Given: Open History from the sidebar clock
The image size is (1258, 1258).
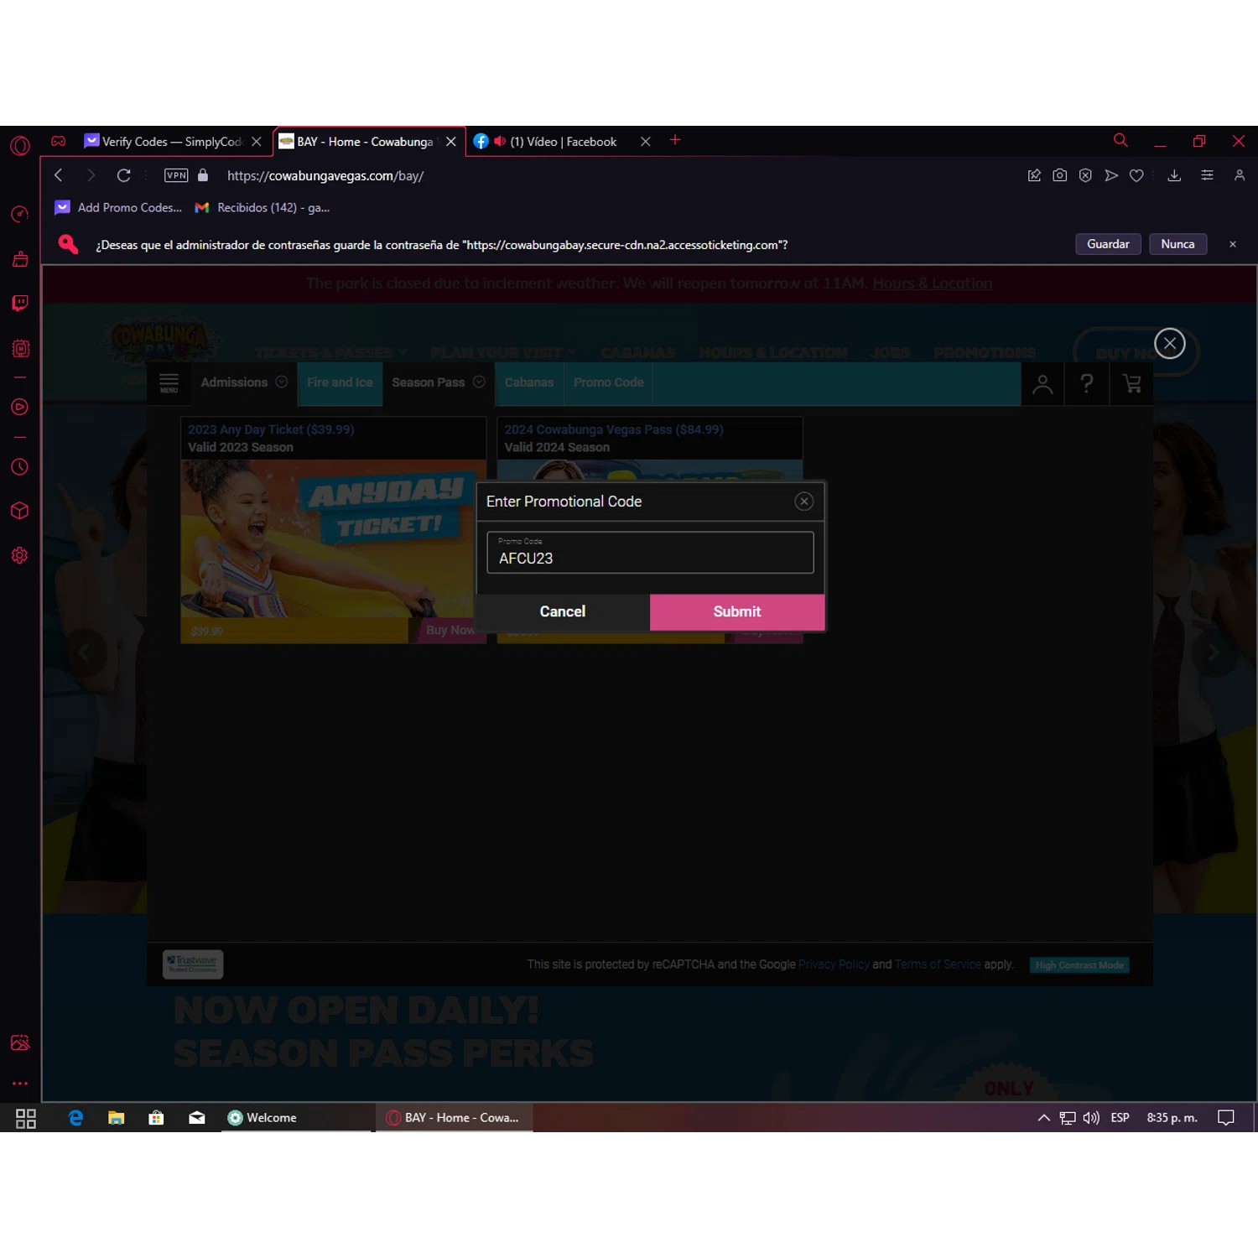Looking at the screenshot, I should 20,467.
